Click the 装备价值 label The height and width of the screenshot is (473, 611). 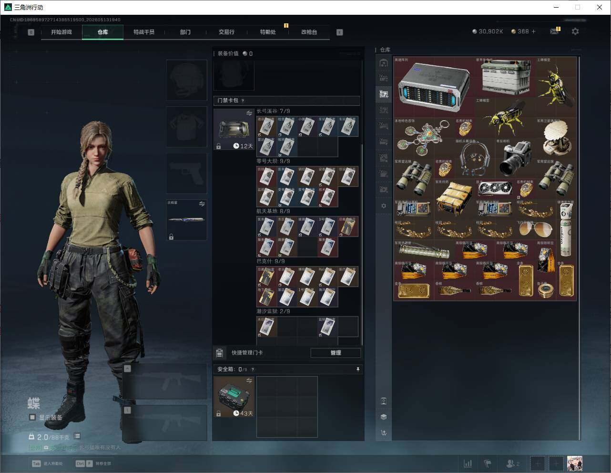[228, 53]
